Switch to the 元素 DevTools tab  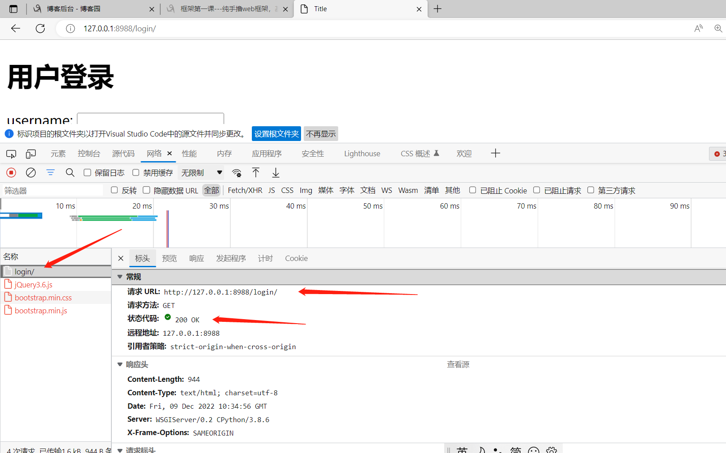pyautogui.click(x=58, y=154)
